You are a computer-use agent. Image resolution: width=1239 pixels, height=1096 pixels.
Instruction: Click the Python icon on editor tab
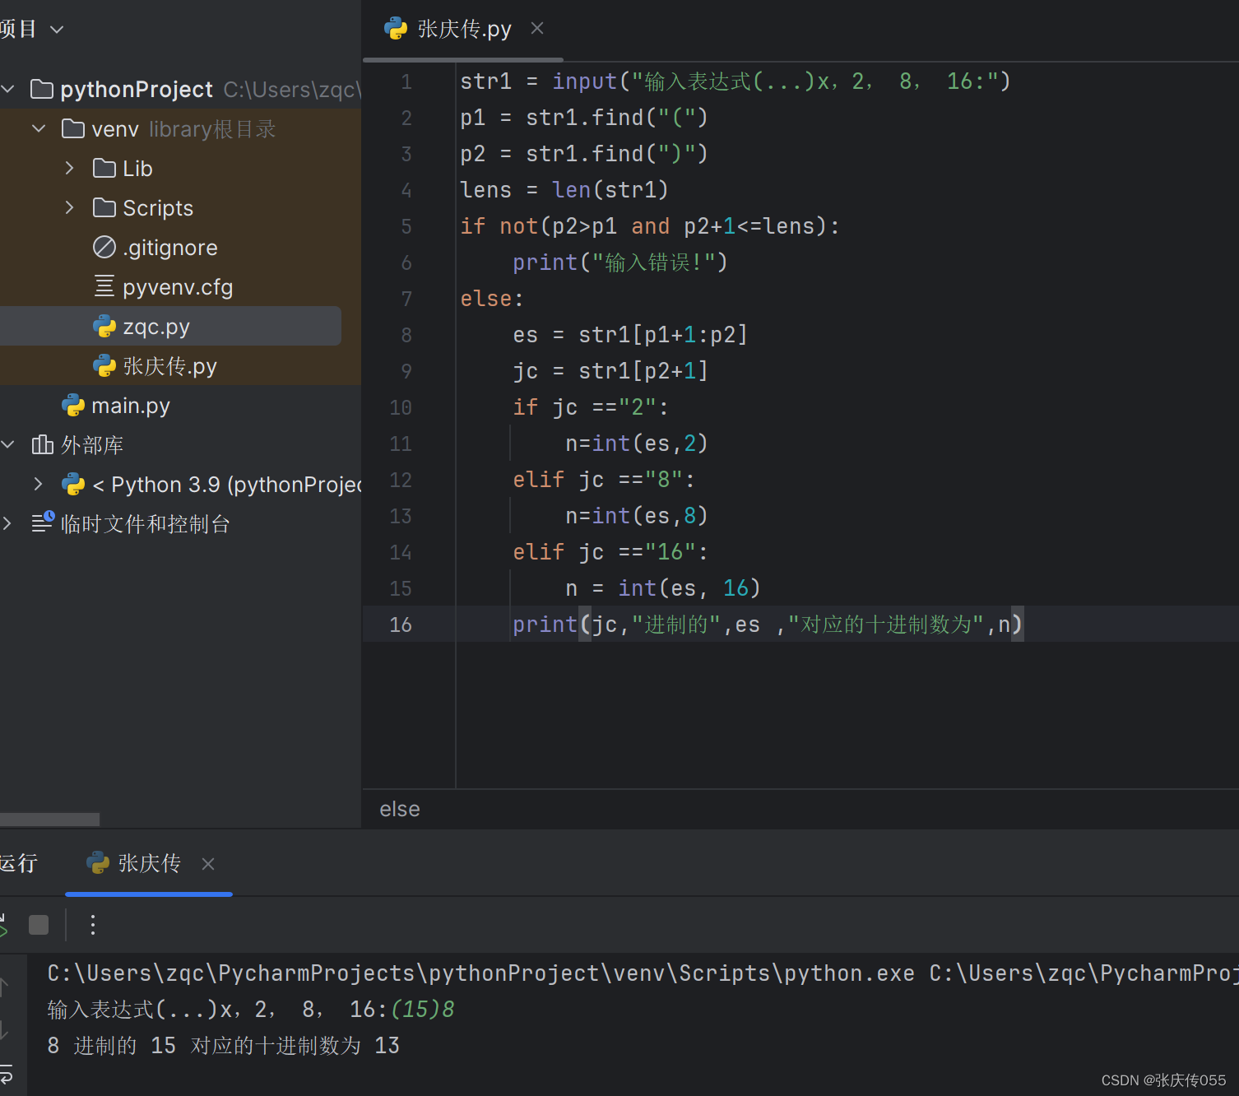coord(396,29)
